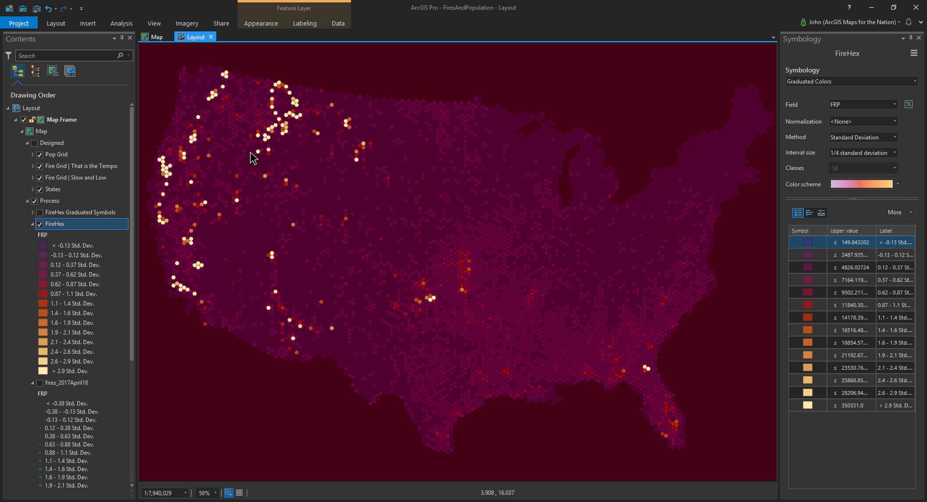Close the Contents pane
The image size is (927, 502).
(130, 38)
